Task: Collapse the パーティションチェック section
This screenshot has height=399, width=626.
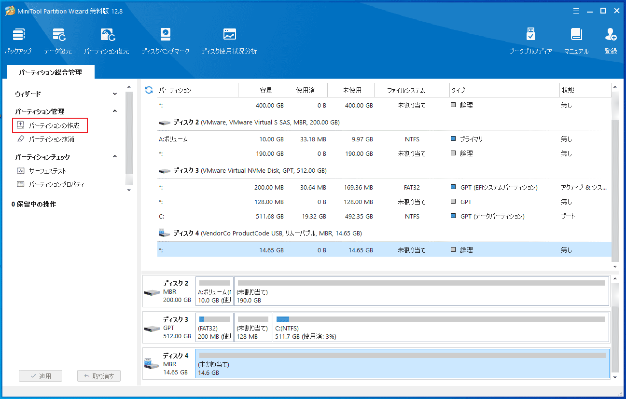Action: point(115,157)
